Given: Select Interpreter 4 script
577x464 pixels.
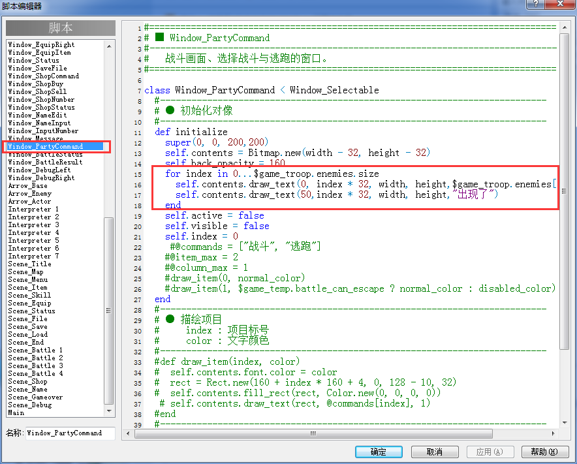Looking at the screenshot, I should pos(33,232).
